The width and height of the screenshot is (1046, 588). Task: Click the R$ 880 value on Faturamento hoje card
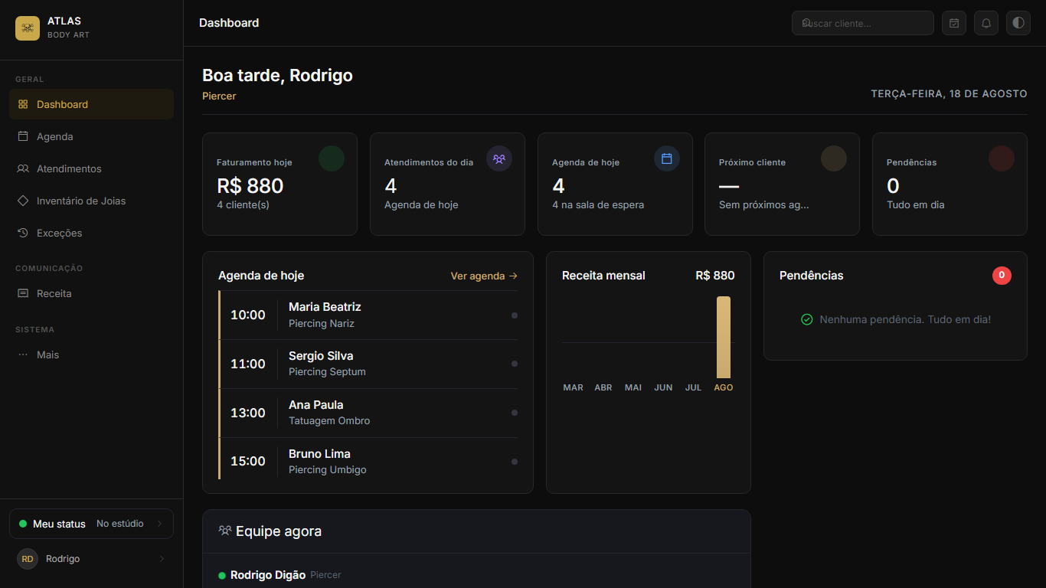tap(250, 186)
